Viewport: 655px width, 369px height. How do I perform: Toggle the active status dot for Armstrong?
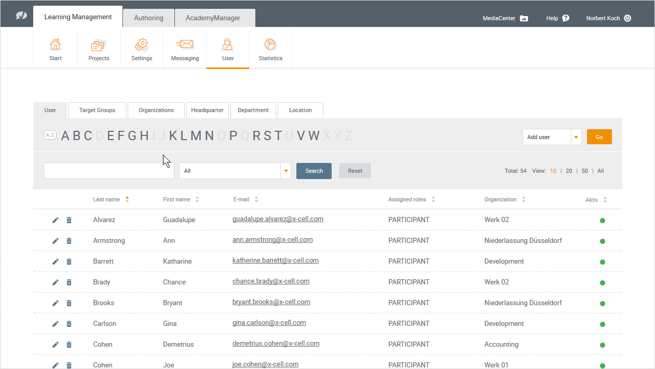pyautogui.click(x=603, y=241)
